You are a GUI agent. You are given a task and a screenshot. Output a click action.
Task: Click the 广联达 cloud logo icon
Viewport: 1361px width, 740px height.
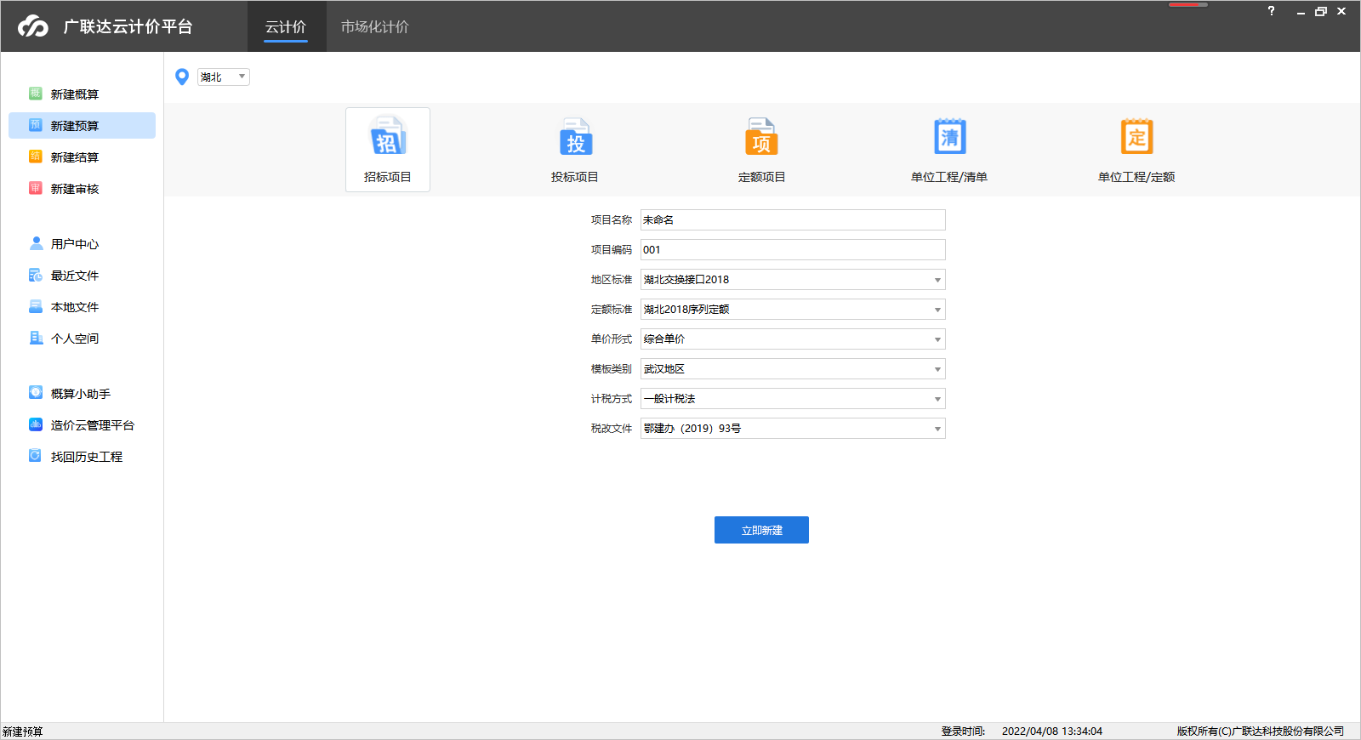click(x=33, y=26)
